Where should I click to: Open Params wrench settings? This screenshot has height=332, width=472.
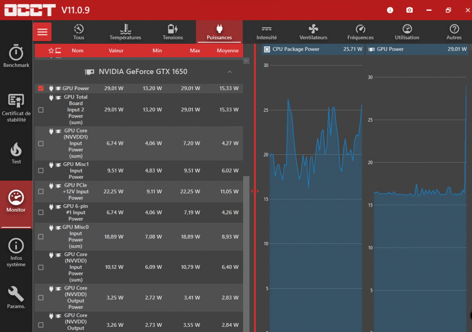pos(16,297)
